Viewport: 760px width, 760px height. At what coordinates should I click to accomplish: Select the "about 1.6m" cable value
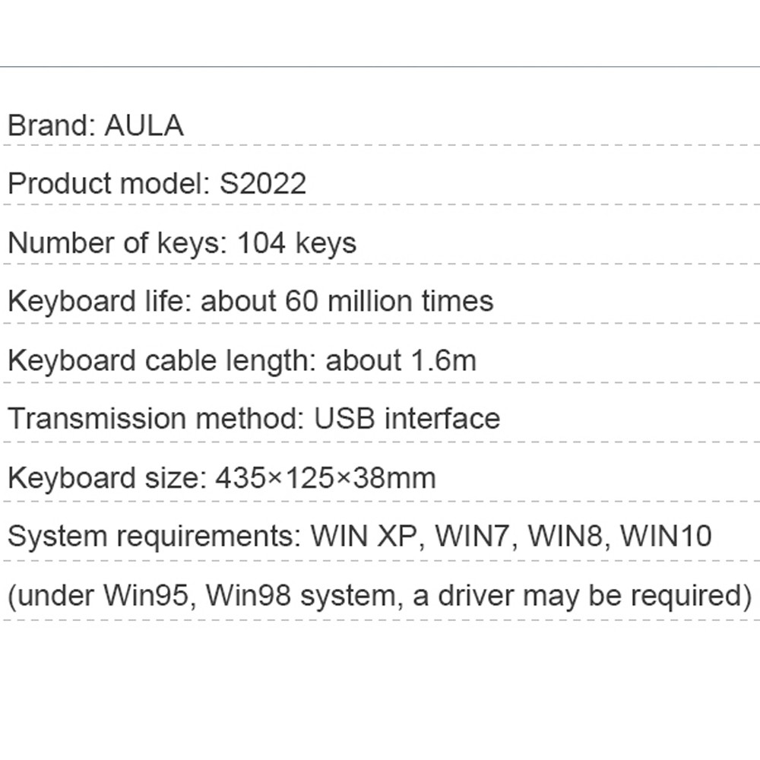point(401,360)
